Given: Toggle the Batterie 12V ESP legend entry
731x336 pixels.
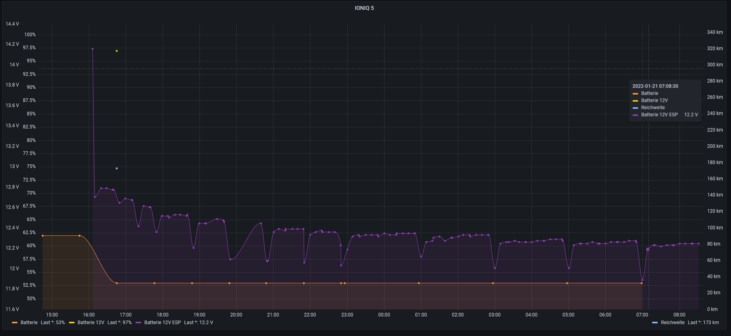Looking at the screenshot, I should 163,323.
